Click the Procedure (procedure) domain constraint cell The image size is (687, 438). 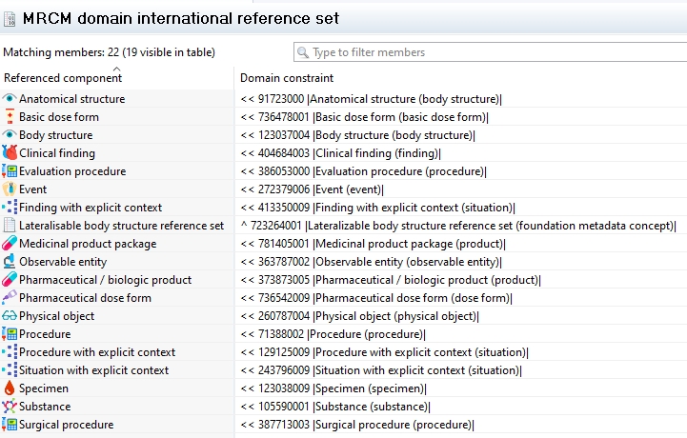pyautogui.click(x=333, y=334)
